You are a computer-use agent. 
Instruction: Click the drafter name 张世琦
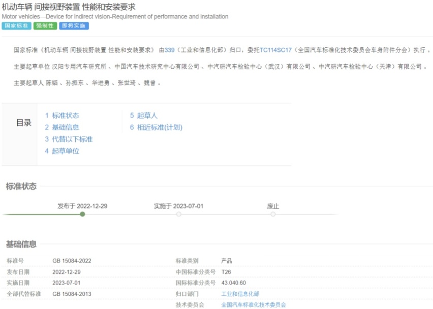point(127,82)
